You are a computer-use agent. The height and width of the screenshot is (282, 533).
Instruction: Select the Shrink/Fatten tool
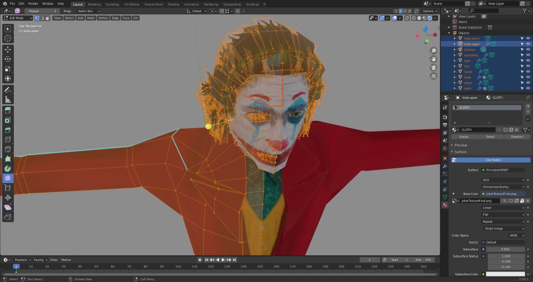point(7,198)
